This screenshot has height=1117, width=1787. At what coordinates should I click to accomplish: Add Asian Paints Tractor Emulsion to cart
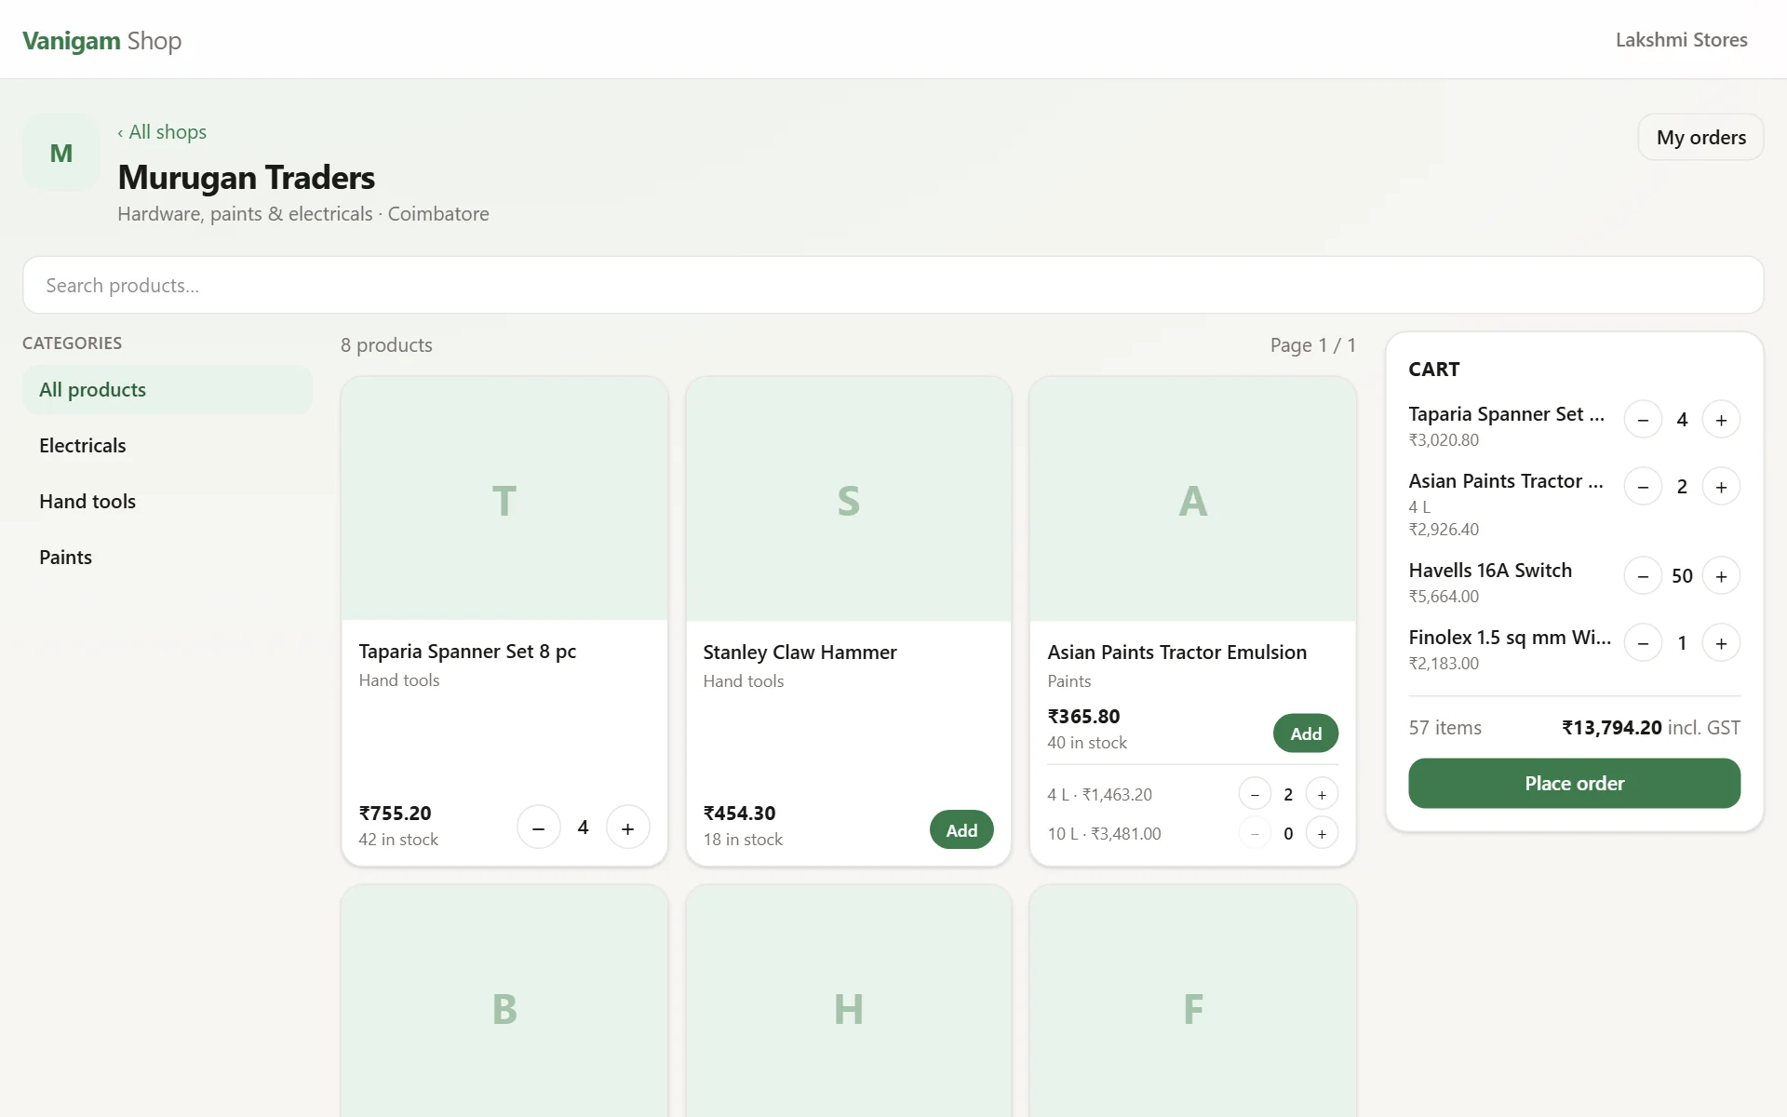[1306, 733]
